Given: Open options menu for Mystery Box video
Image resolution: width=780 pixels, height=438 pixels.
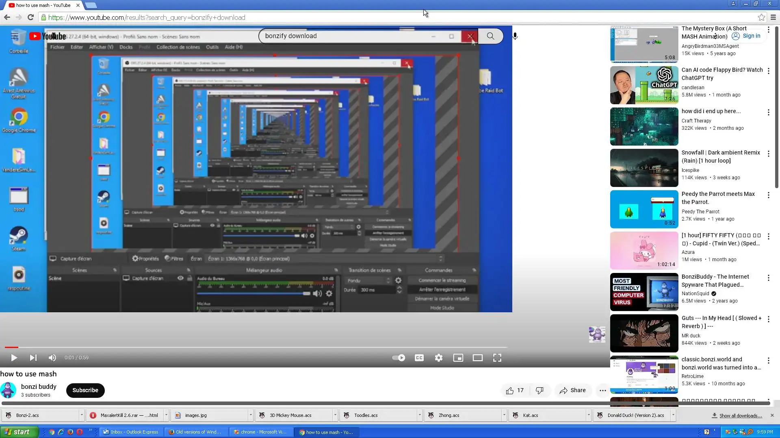Looking at the screenshot, I should [769, 30].
